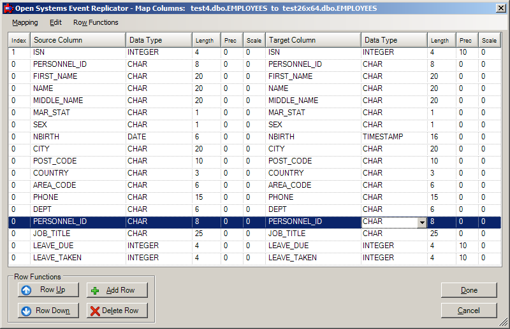Click source length 25 in the JOB_TITLE row
The image size is (510, 329).
[207, 234]
